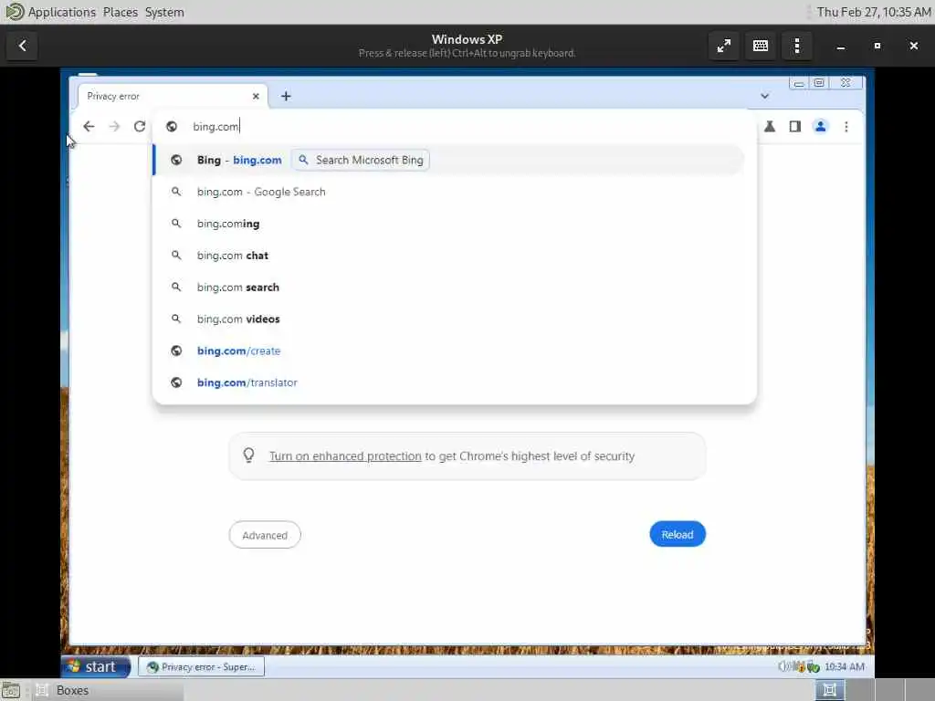This screenshot has width=935, height=701.
Task: Click the XP system tray security shield icon
Action: tap(813, 667)
